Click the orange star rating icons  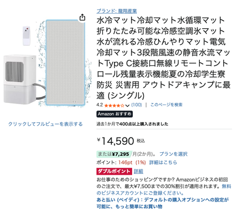115,106
